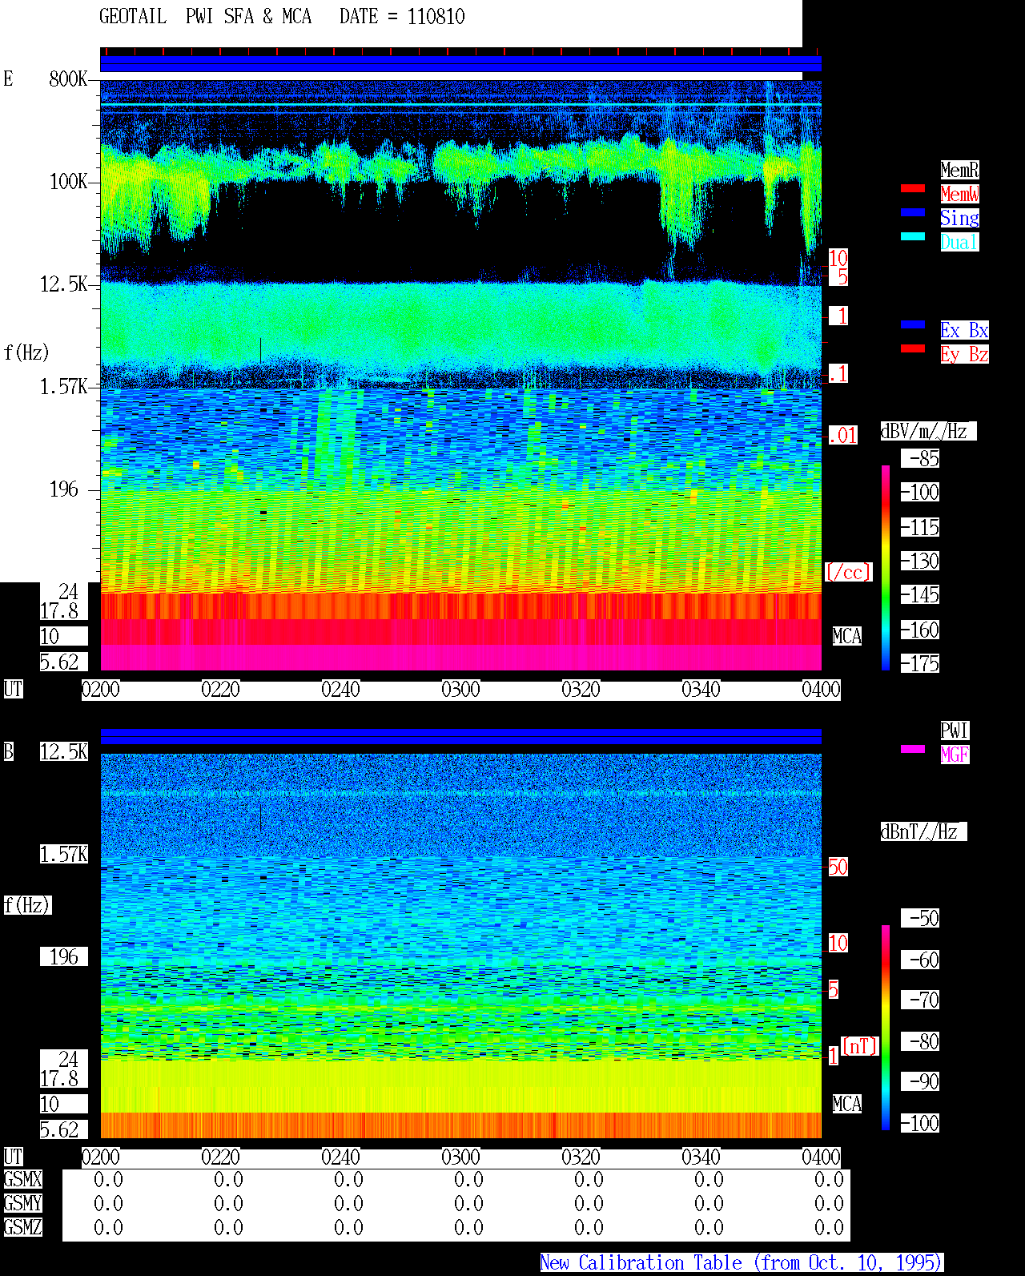1025x1276 pixels.
Task: Click the 0240 UT tick on lower panel
Action: (340, 1157)
